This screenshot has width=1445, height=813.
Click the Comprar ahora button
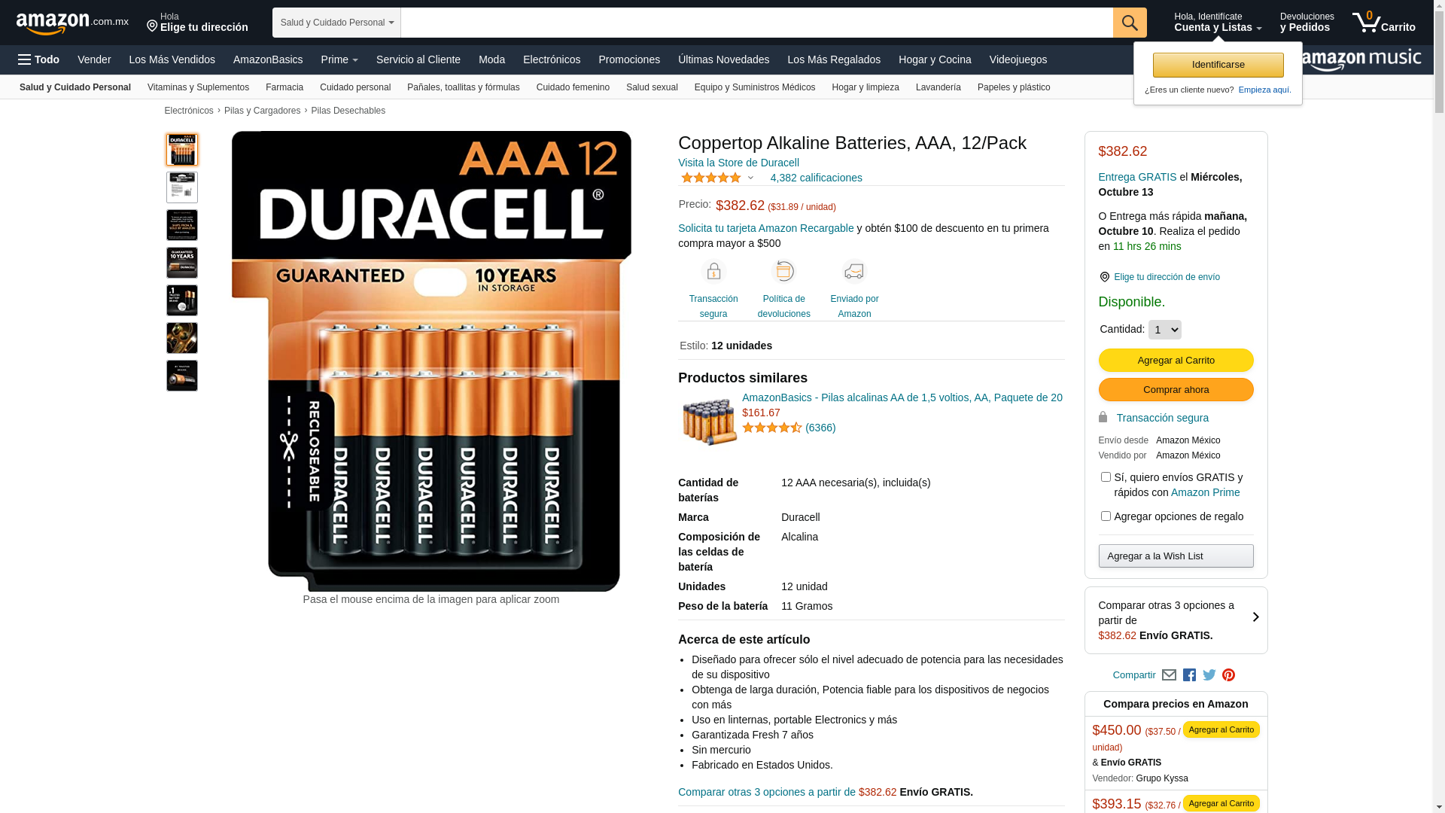pyautogui.click(x=1176, y=390)
